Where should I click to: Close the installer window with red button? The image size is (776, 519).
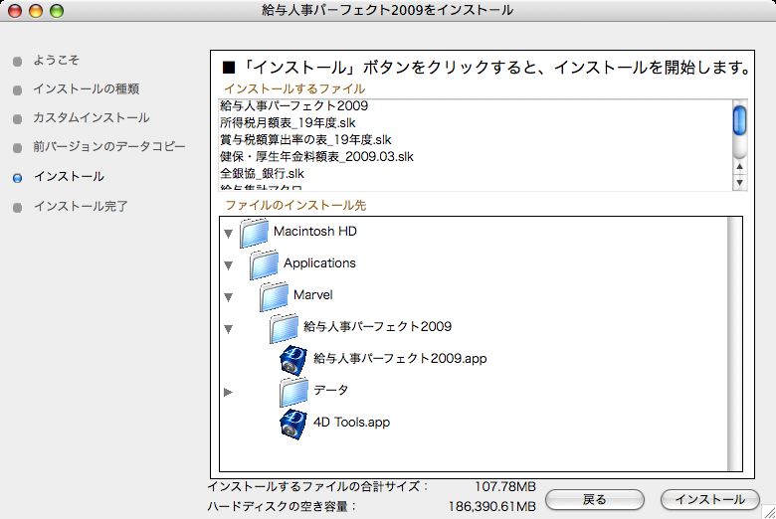[15, 10]
